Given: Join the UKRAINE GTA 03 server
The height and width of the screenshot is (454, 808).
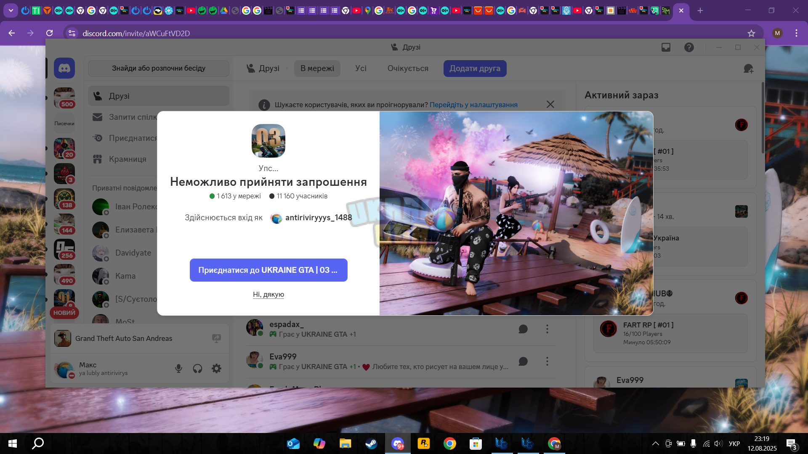Looking at the screenshot, I should click(268, 270).
